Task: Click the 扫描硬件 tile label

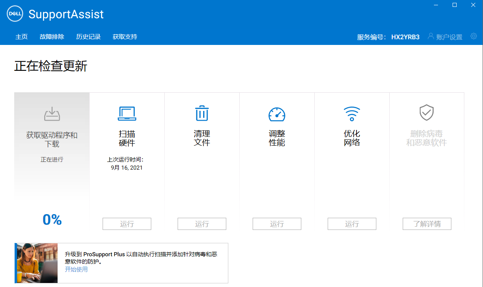Action: (x=127, y=138)
